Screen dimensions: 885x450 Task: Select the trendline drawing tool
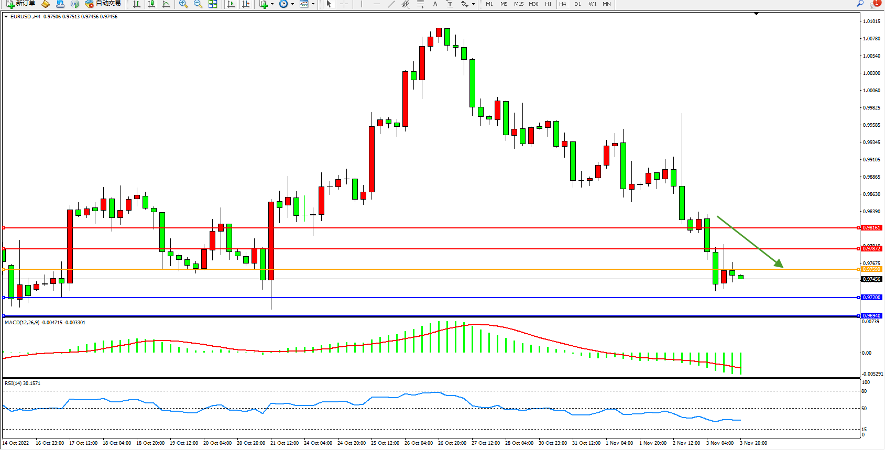pos(391,4)
